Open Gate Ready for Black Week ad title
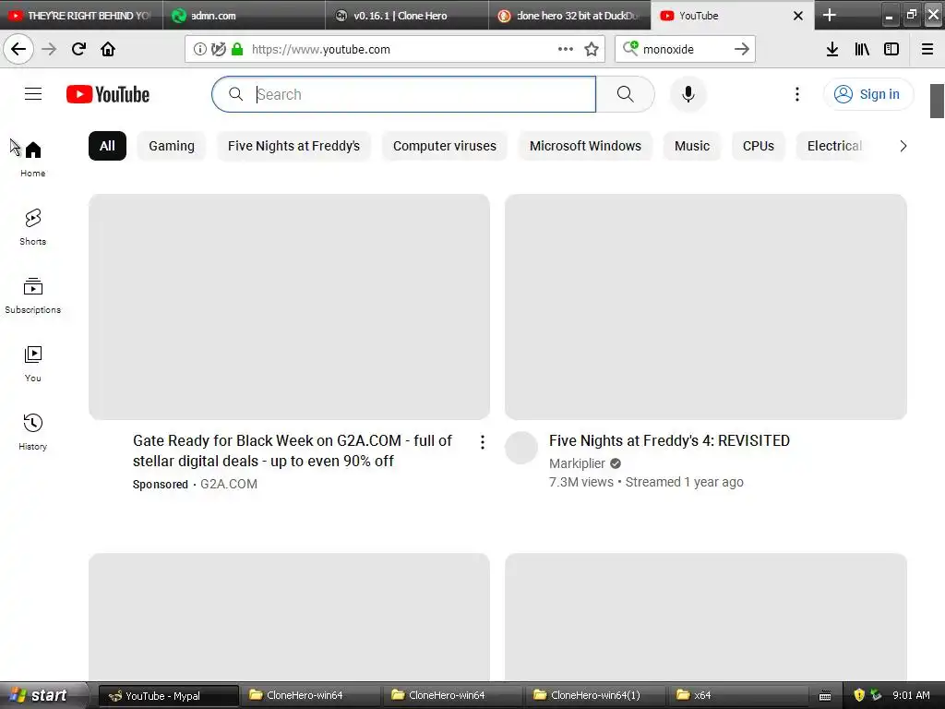 pos(293,451)
